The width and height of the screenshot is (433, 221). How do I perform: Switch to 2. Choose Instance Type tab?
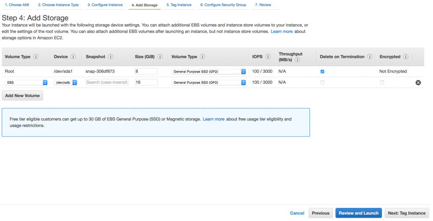click(58, 5)
